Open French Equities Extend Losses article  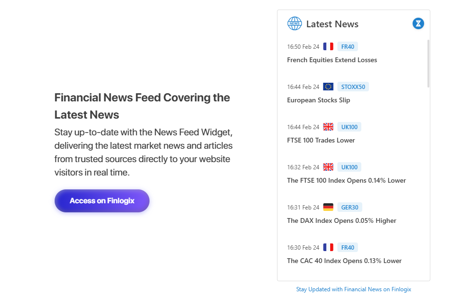click(x=332, y=60)
